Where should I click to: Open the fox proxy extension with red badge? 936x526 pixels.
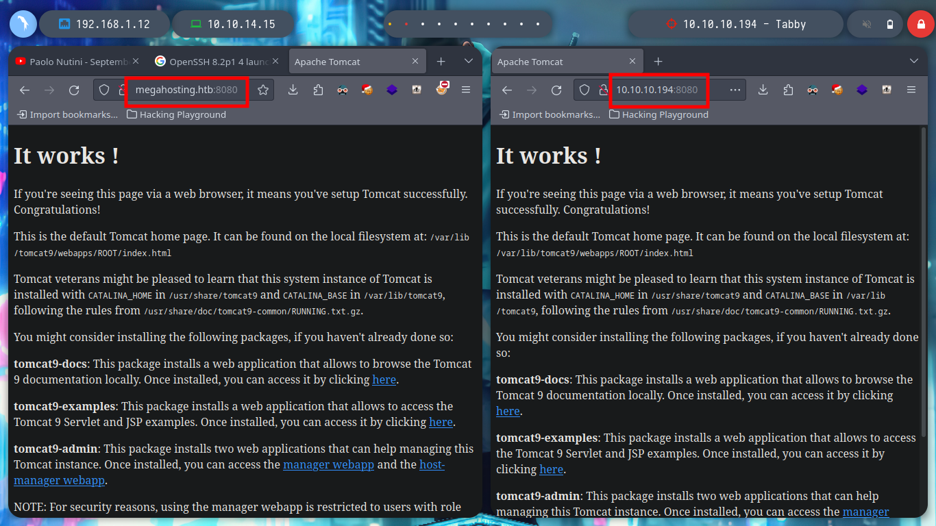(x=442, y=88)
